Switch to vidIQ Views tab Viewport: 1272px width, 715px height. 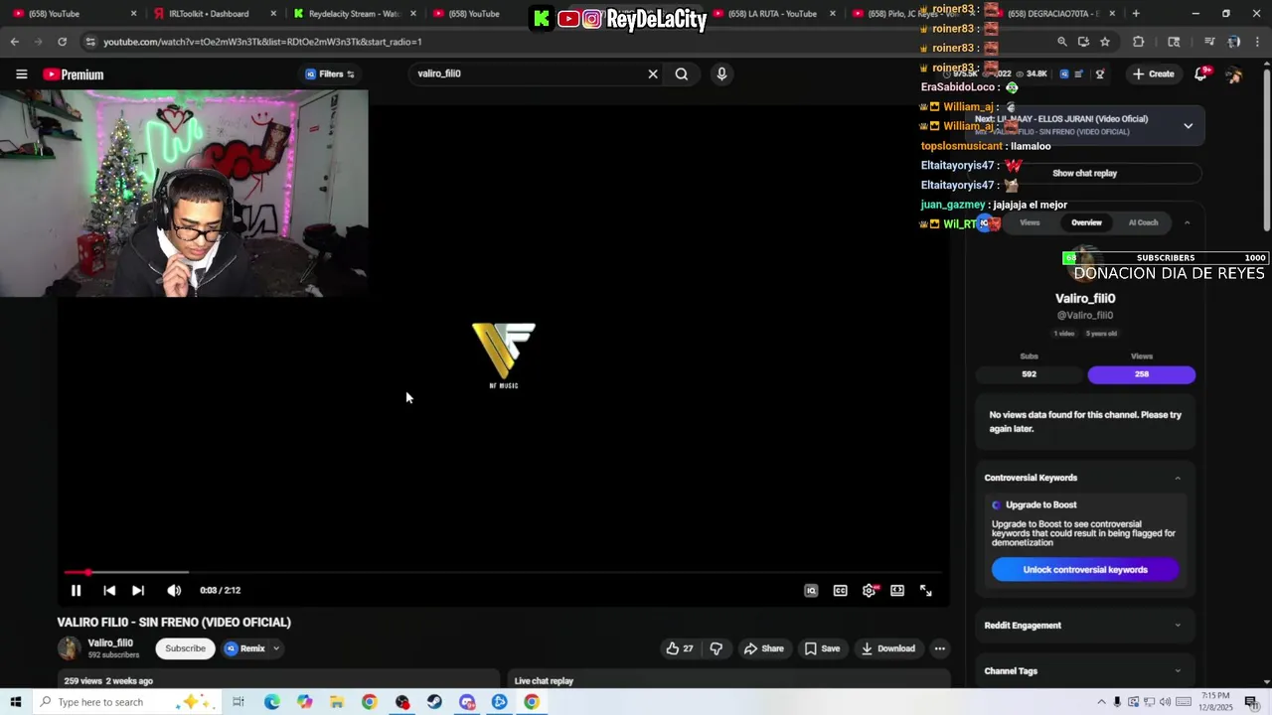(x=1030, y=222)
